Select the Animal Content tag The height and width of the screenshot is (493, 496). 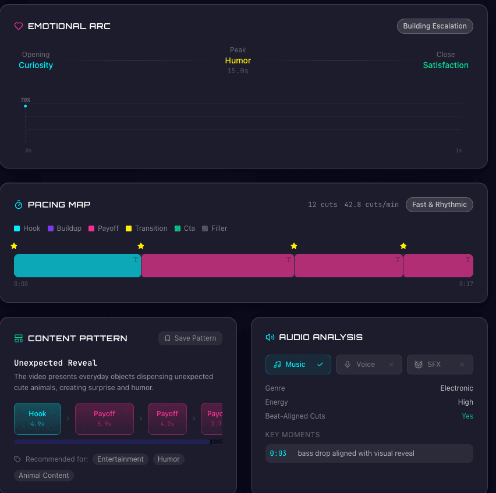pos(43,475)
